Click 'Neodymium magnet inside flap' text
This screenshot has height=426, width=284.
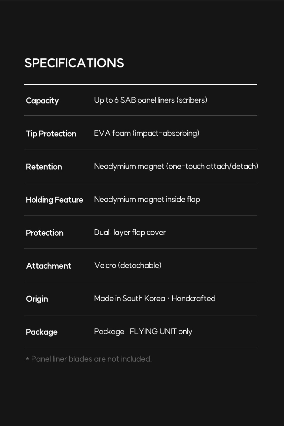click(147, 199)
